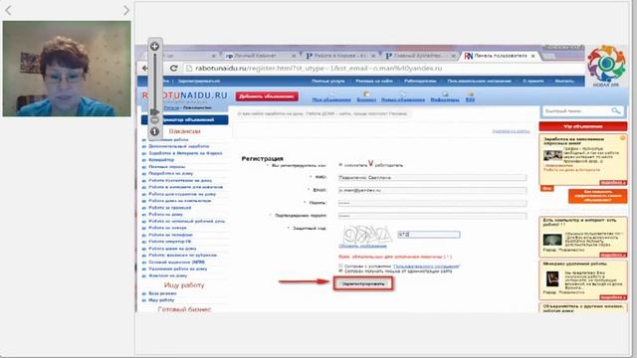This screenshot has width=637, height=358.
Task: Reload the page with the refresh icon
Action: click(174, 69)
